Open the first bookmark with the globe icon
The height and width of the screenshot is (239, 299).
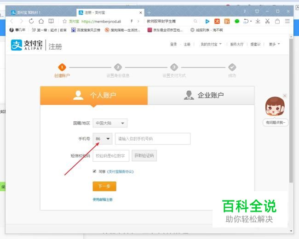point(17,30)
